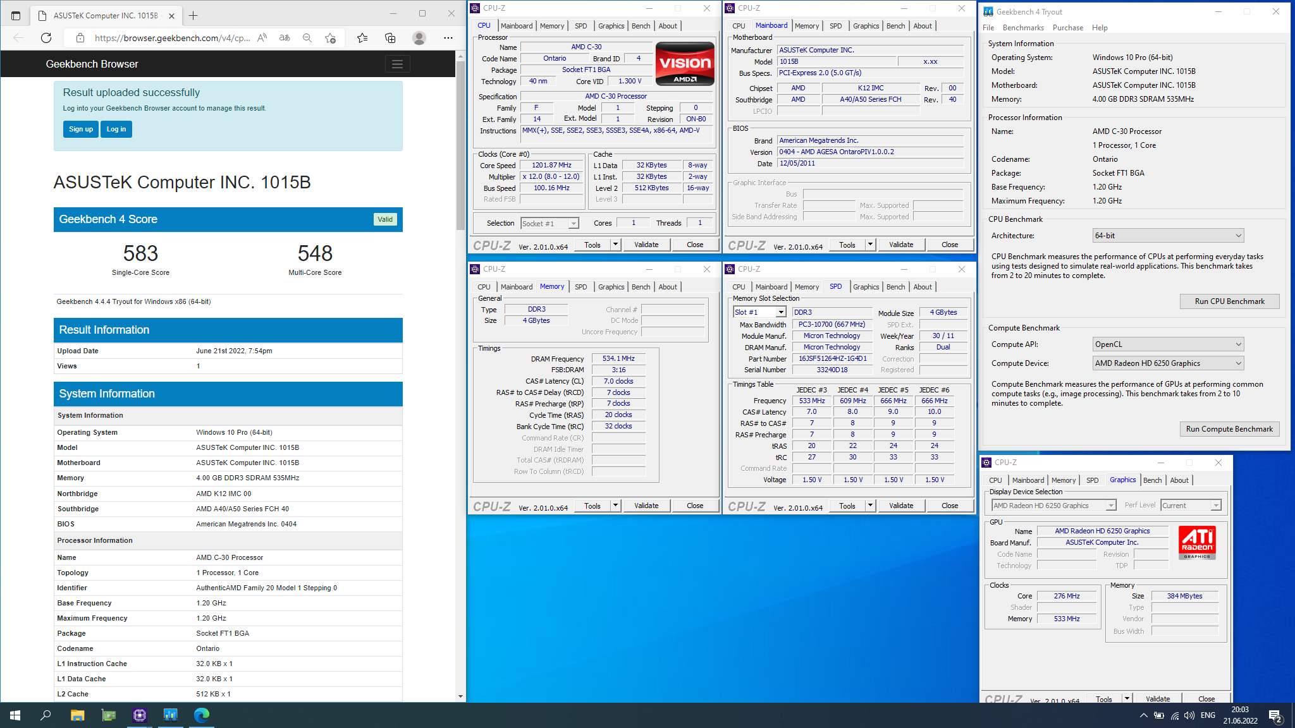Image resolution: width=1295 pixels, height=728 pixels.
Task: Click the Read aloud icon in address bar
Action: 262,38
